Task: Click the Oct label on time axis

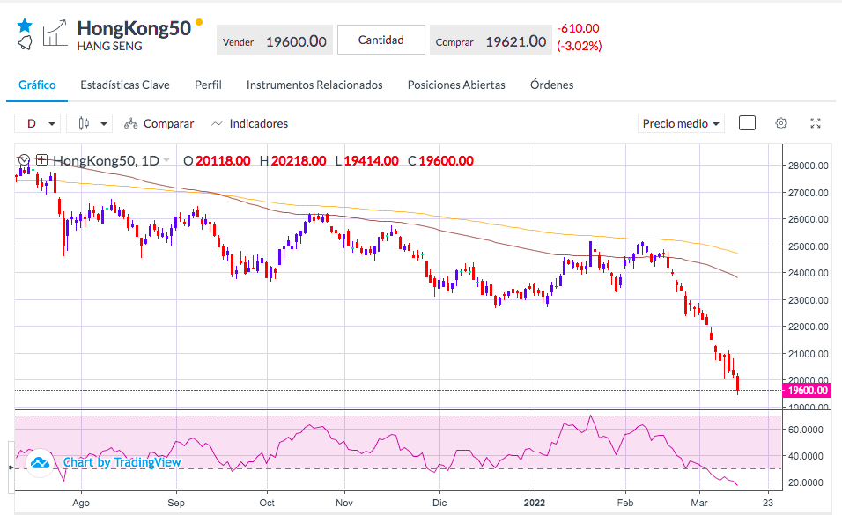Action: [x=267, y=503]
